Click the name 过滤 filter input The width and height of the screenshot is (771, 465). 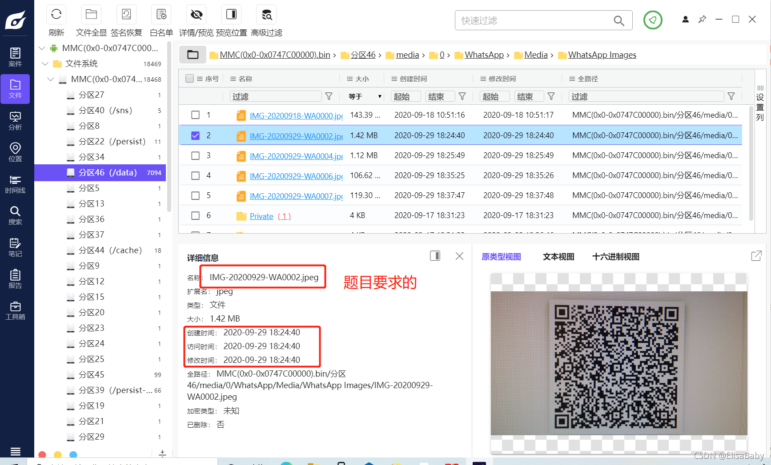click(276, 96)
